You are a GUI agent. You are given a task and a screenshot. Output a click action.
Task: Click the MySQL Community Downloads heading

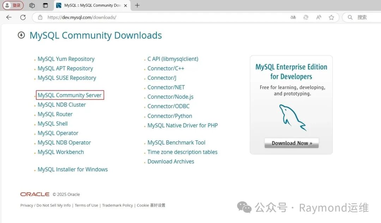[96, 36]
